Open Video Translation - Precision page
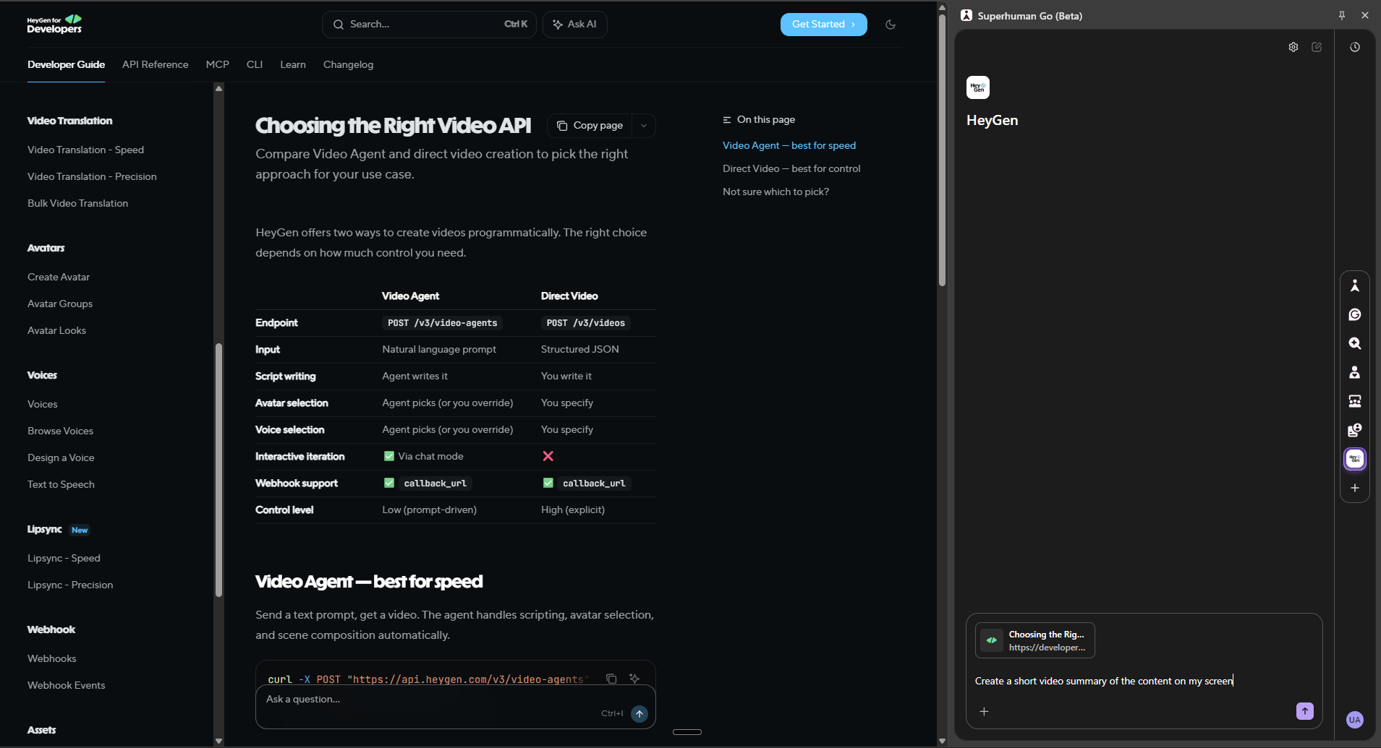This screenshot has width=1381, height=748. 92,176
